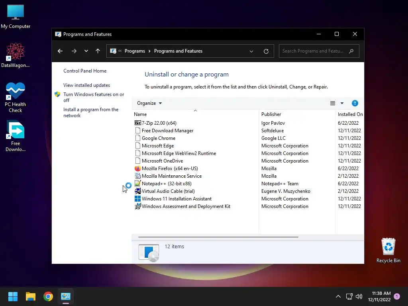The image size is (408, 306).
Task: Open the taskbar network status icon
Action: coord(349,296)
